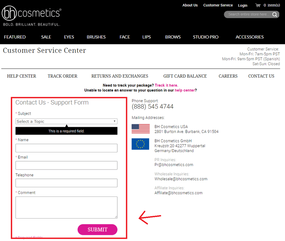This screenshot has height=241, width=285.
Task: Switch to the HELP CENTER tab
Action: click(21, 76)
